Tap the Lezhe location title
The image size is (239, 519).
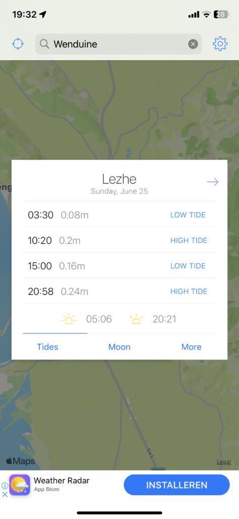(119, 179)
